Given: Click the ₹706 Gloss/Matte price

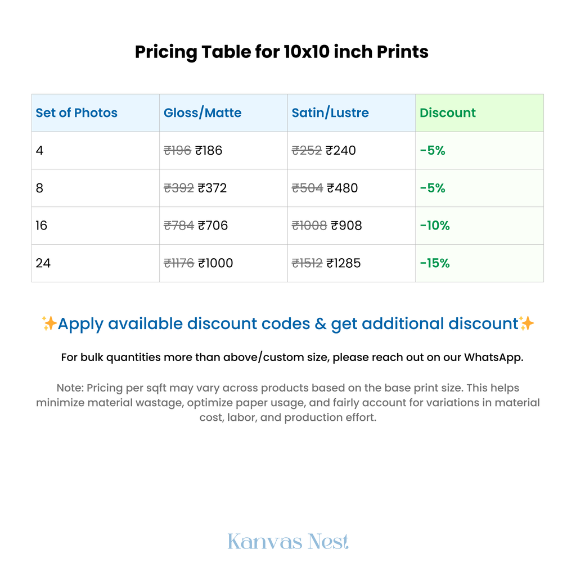Looking at the screenshot, I should (213, 226).
